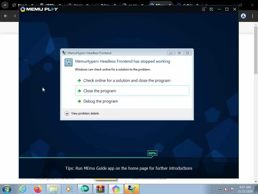Close the MEmu Play window

[x=235, y=9]
